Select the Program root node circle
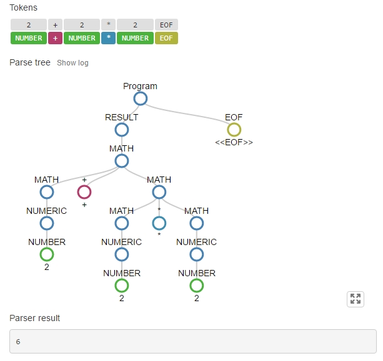Viewport: 383px width, 361px height. click(140, 99)
